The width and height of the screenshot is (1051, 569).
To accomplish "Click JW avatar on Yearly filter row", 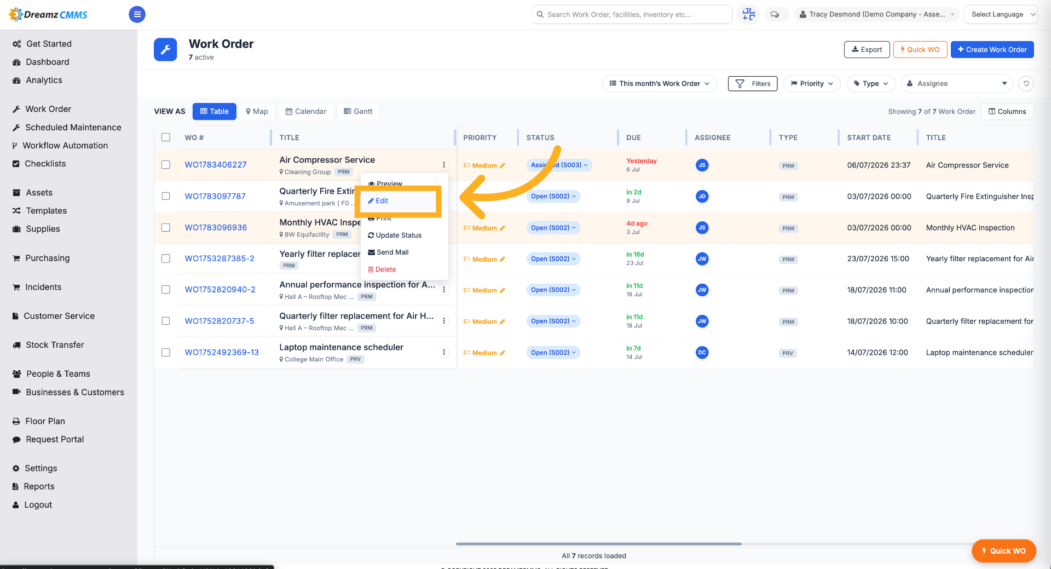I will point(702,258).
